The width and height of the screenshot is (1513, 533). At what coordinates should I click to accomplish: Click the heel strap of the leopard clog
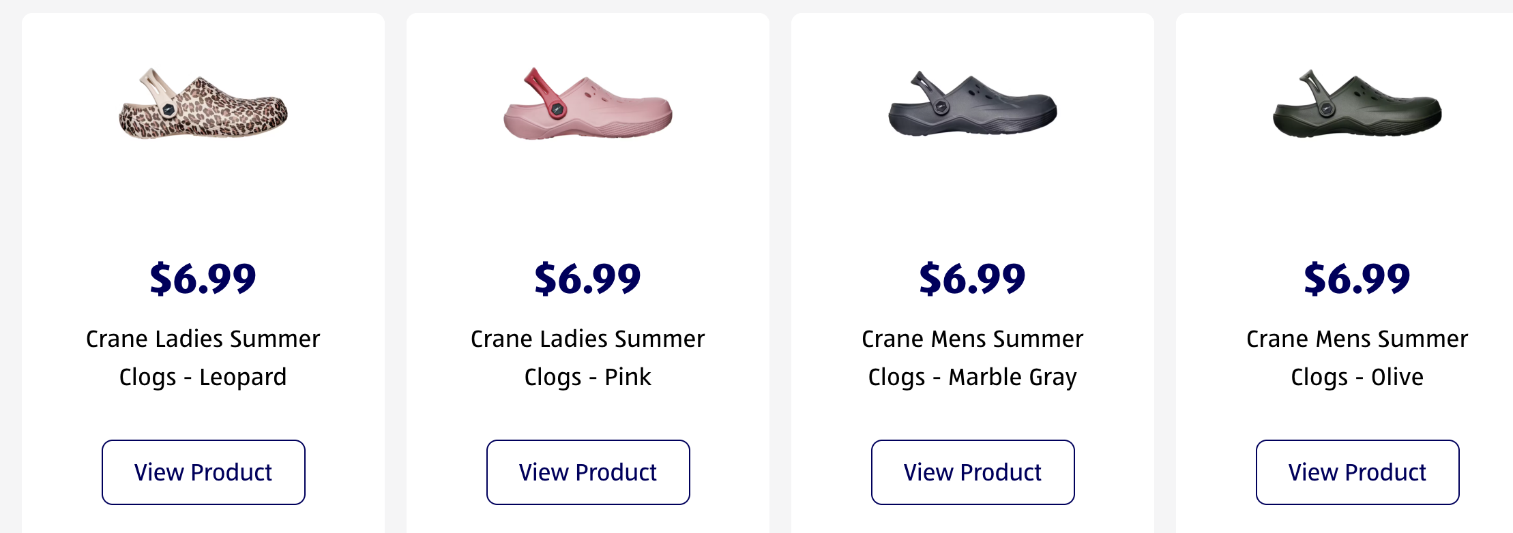point(155,87)
